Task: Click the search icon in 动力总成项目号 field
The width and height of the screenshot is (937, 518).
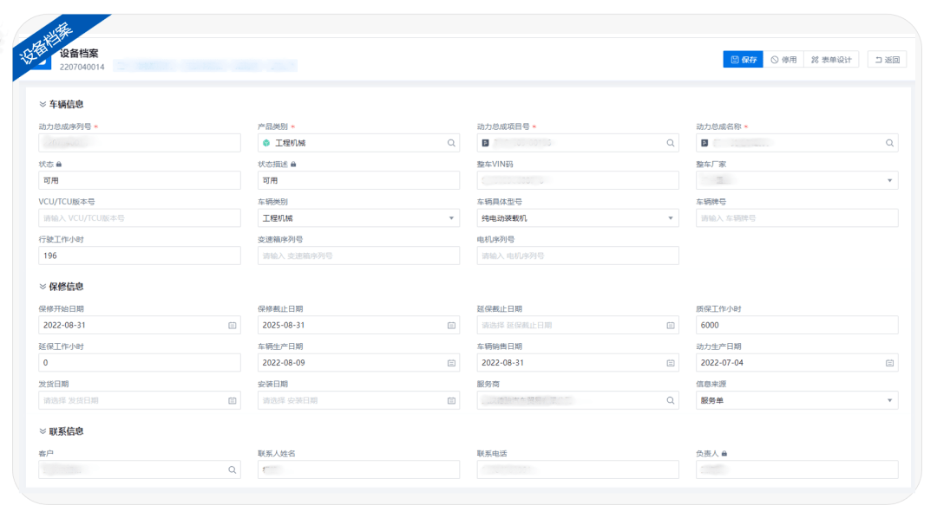Action: point(671,143)
